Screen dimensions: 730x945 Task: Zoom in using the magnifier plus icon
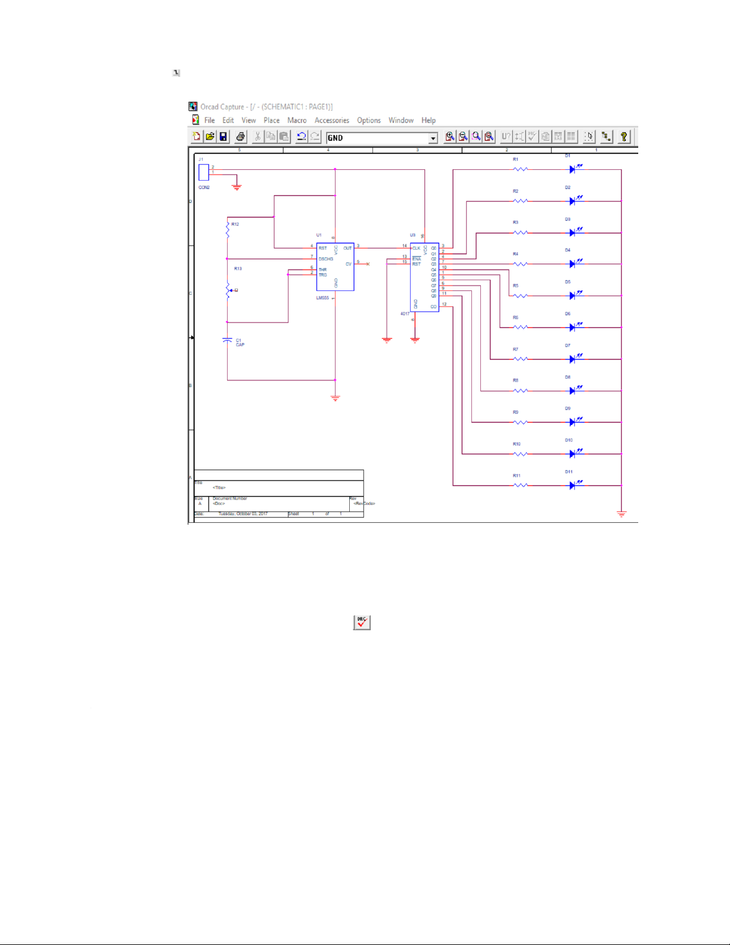pyautogui.click(x=450, y=137)
